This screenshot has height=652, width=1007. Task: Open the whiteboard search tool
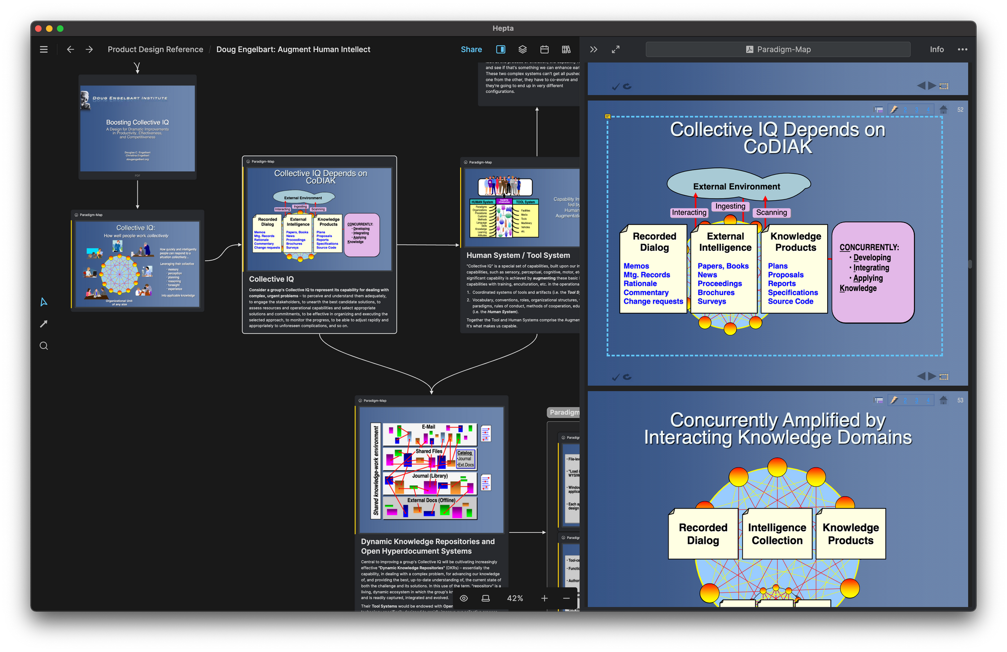(44, 346)
